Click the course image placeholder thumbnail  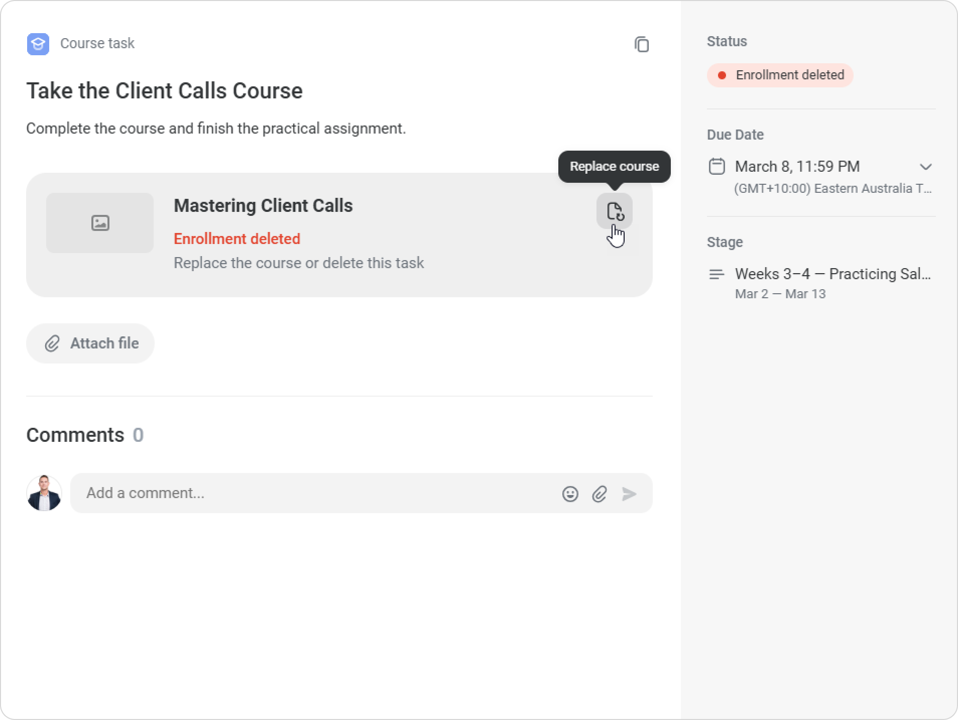tap(100, 223)
